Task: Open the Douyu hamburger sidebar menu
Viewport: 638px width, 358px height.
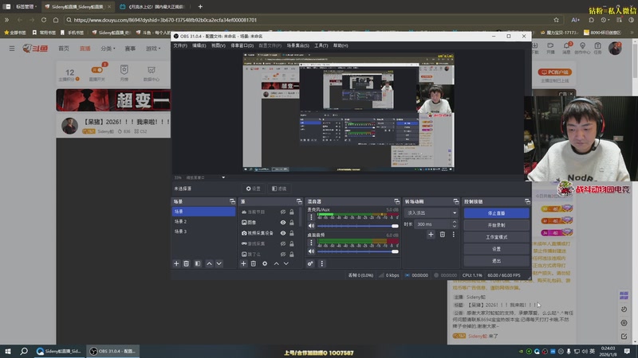Action: coord(12,49)
